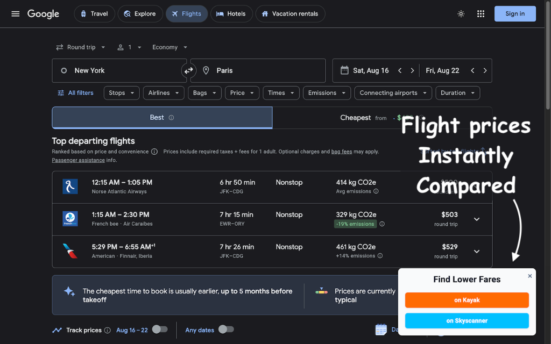Viewport: 551px width, 344px height.
Task: Switch to the Hotels tab
Action: pos(231,14)
